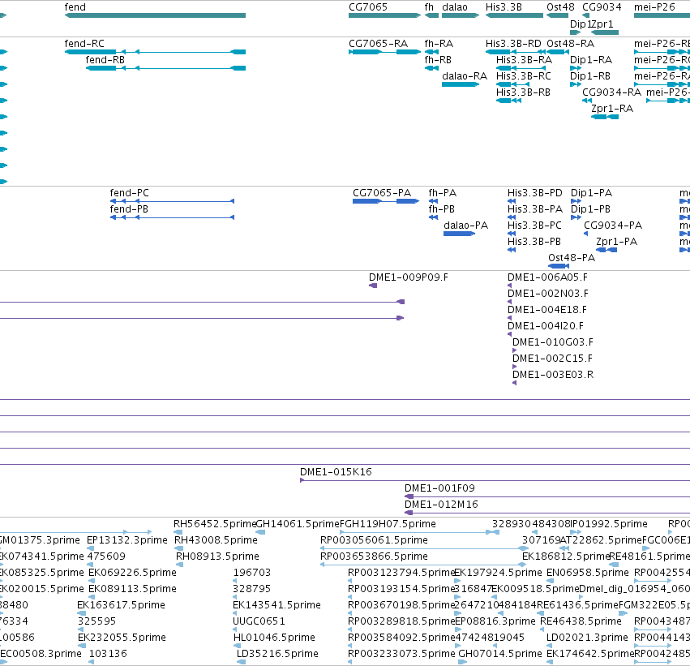Open the 'DME1-010G03.F' label
Viewport: 690px width, 666px height.
coord(553,342)
